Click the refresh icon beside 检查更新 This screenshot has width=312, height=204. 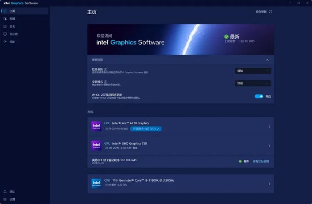click(271, 12)
